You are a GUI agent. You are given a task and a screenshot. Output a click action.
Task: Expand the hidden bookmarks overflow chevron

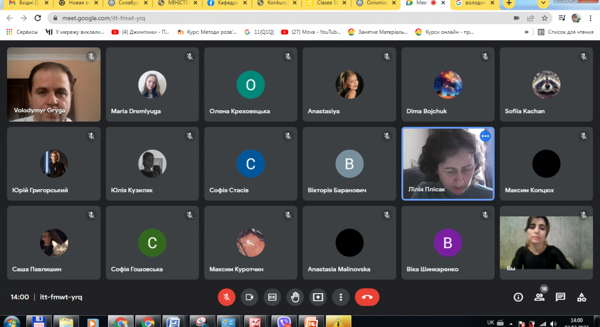pyautogui.click(x=526, y=32)
